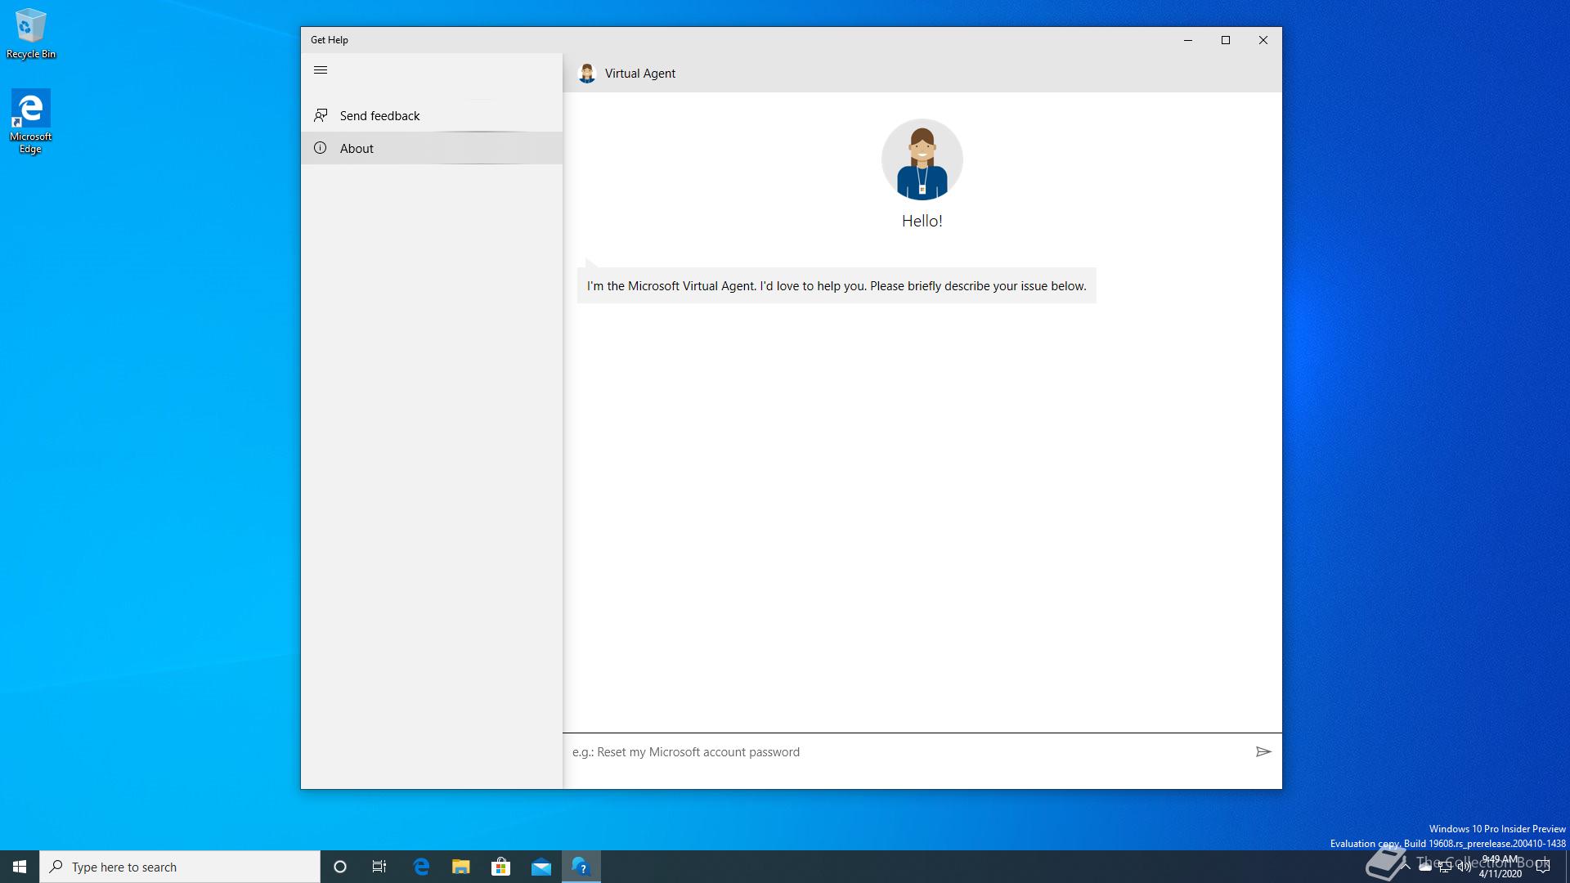This screenshot has height=883, width=1570.
Task: Open the taskbar clock and date
Action: point(1500,867)
